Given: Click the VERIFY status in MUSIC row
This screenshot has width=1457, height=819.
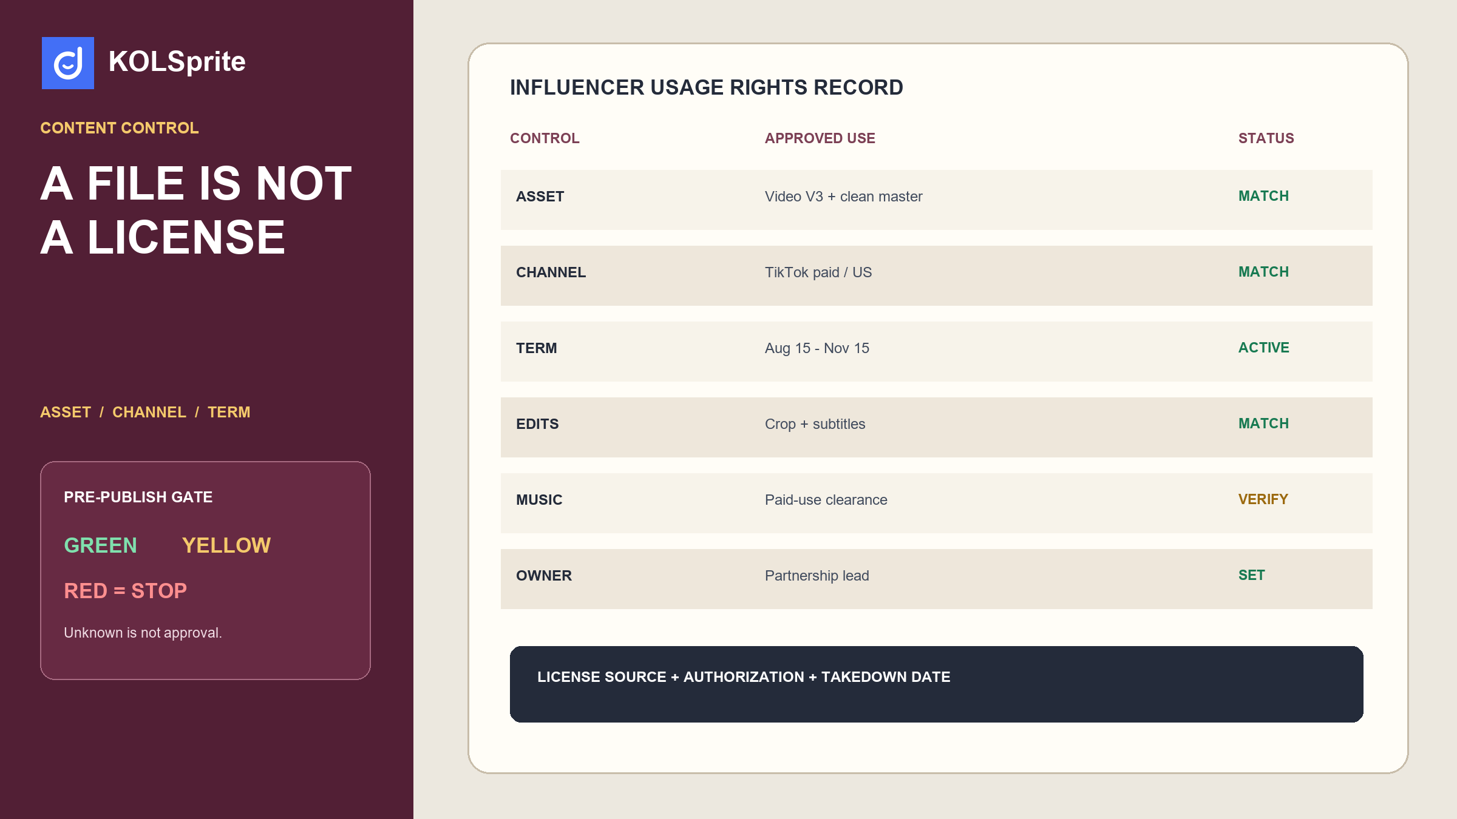Looking at the screenshot, I should pyautogui.click(x=1263, y=499).
